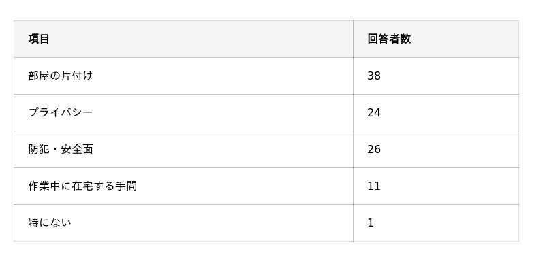Click the count for 特にない
The width and height of the screenshot is (545, 262).
(x=371, y=223)
